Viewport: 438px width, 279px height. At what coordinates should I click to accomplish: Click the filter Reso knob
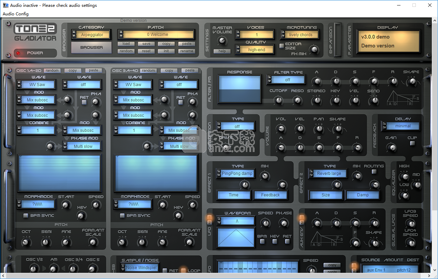[297, 100]
